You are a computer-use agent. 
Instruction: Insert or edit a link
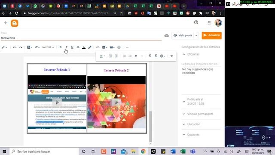pyautogui.click(x=98, y=47)
